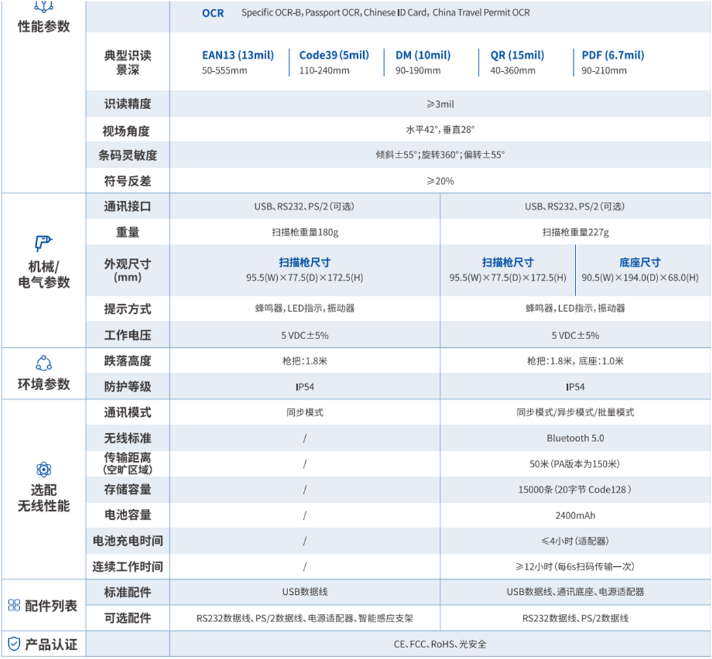This screenshot has height=659, width=712.
Task: Click the PDF (6.7mil) heading
Action: pyautogui.click(x=612, y=55)
